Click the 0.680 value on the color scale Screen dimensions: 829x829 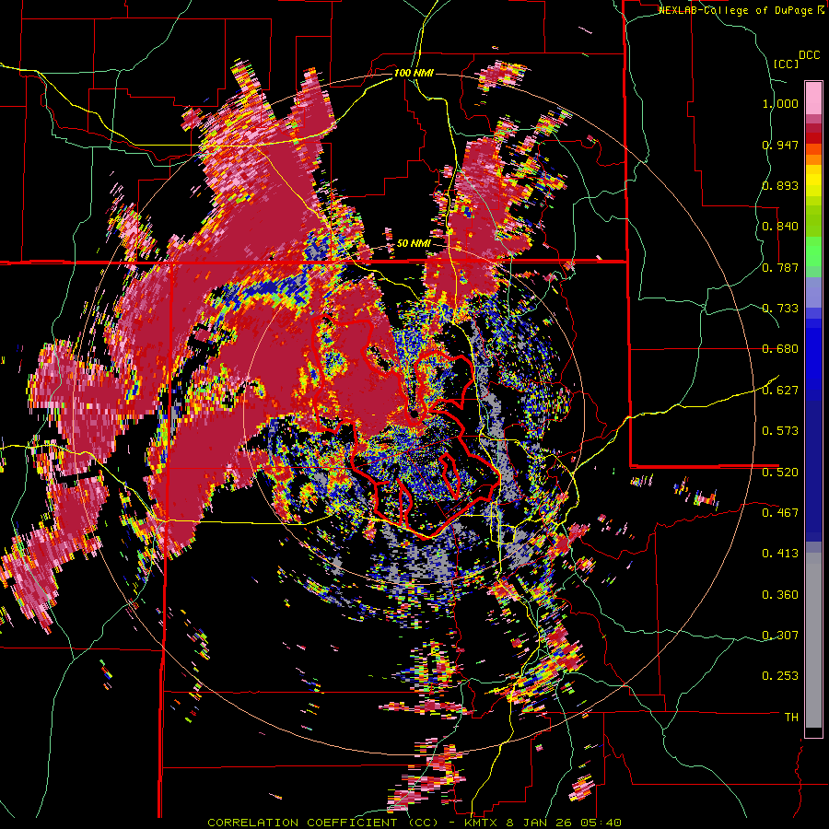tap(780, 349)
